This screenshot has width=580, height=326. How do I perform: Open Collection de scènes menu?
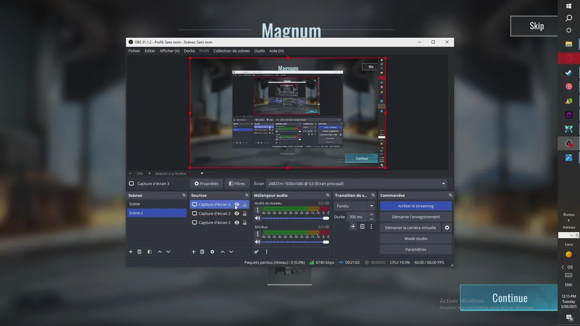232,51
